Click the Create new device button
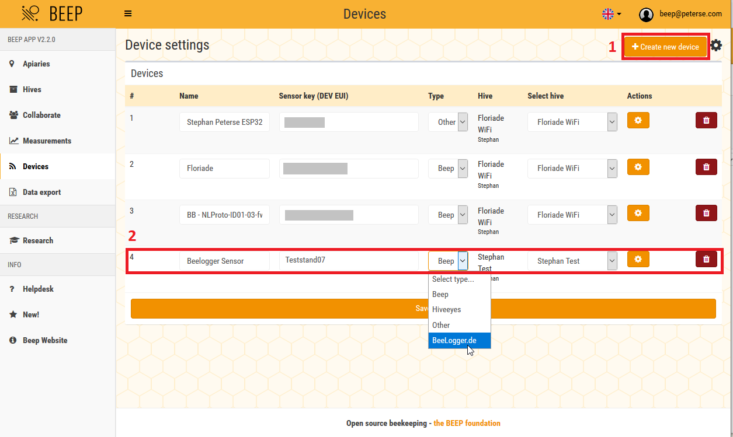The width and height of the screenshot is (733, 437). coord(666,47)
